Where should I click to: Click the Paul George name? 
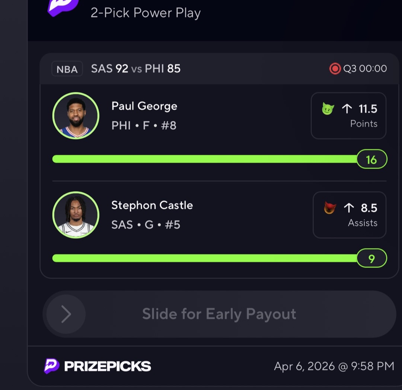point(144,106)
